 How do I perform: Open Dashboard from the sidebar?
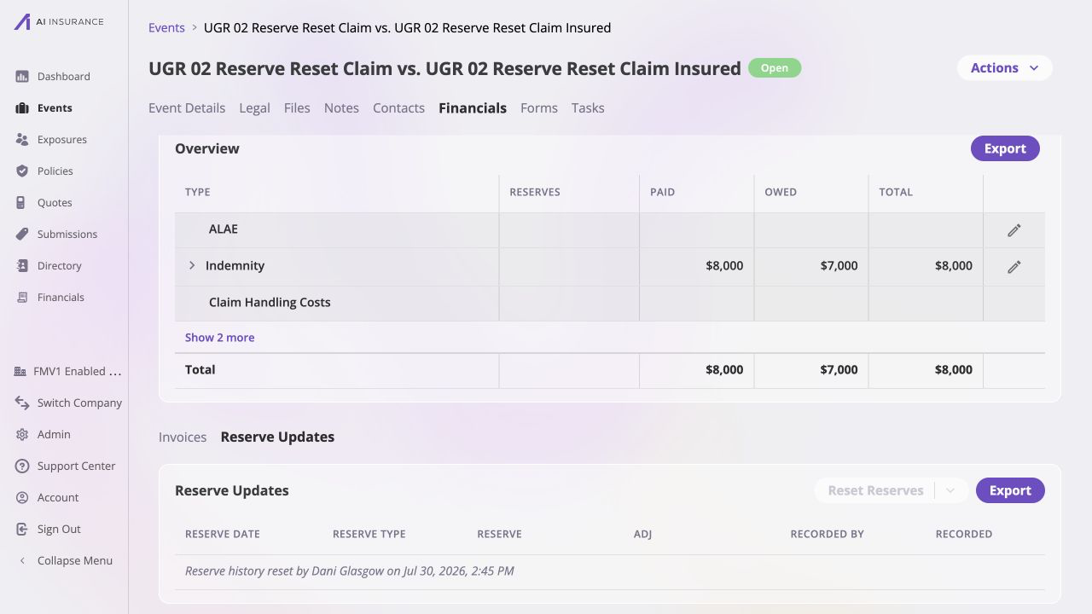pyautogui.click(x=63, y=77)
